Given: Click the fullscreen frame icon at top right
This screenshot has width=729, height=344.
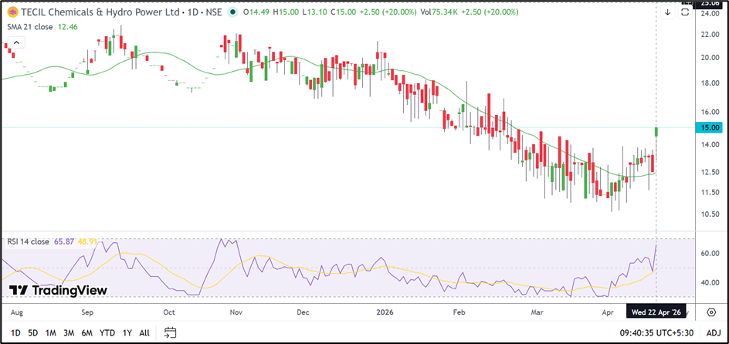Looking at the screenshot, I should [x=686, y=12].
